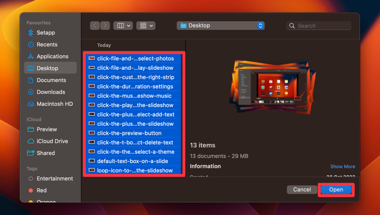380x215 pixels.
Task: Select file click-the-plus...elect-add-text
Action: 133,114
